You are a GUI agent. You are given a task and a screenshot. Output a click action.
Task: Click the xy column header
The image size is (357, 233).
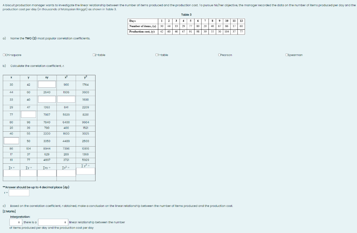click(x=47, y=78)
